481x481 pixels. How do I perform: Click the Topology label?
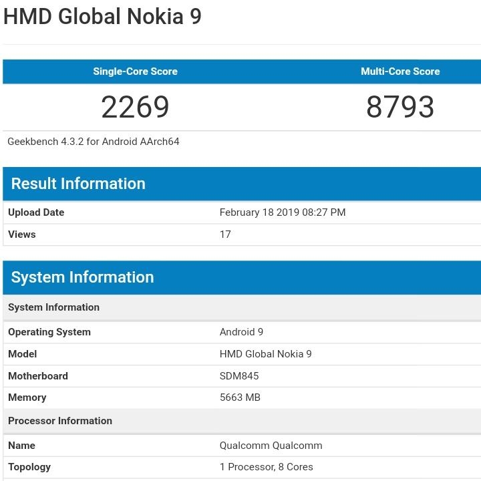point(29,467)
